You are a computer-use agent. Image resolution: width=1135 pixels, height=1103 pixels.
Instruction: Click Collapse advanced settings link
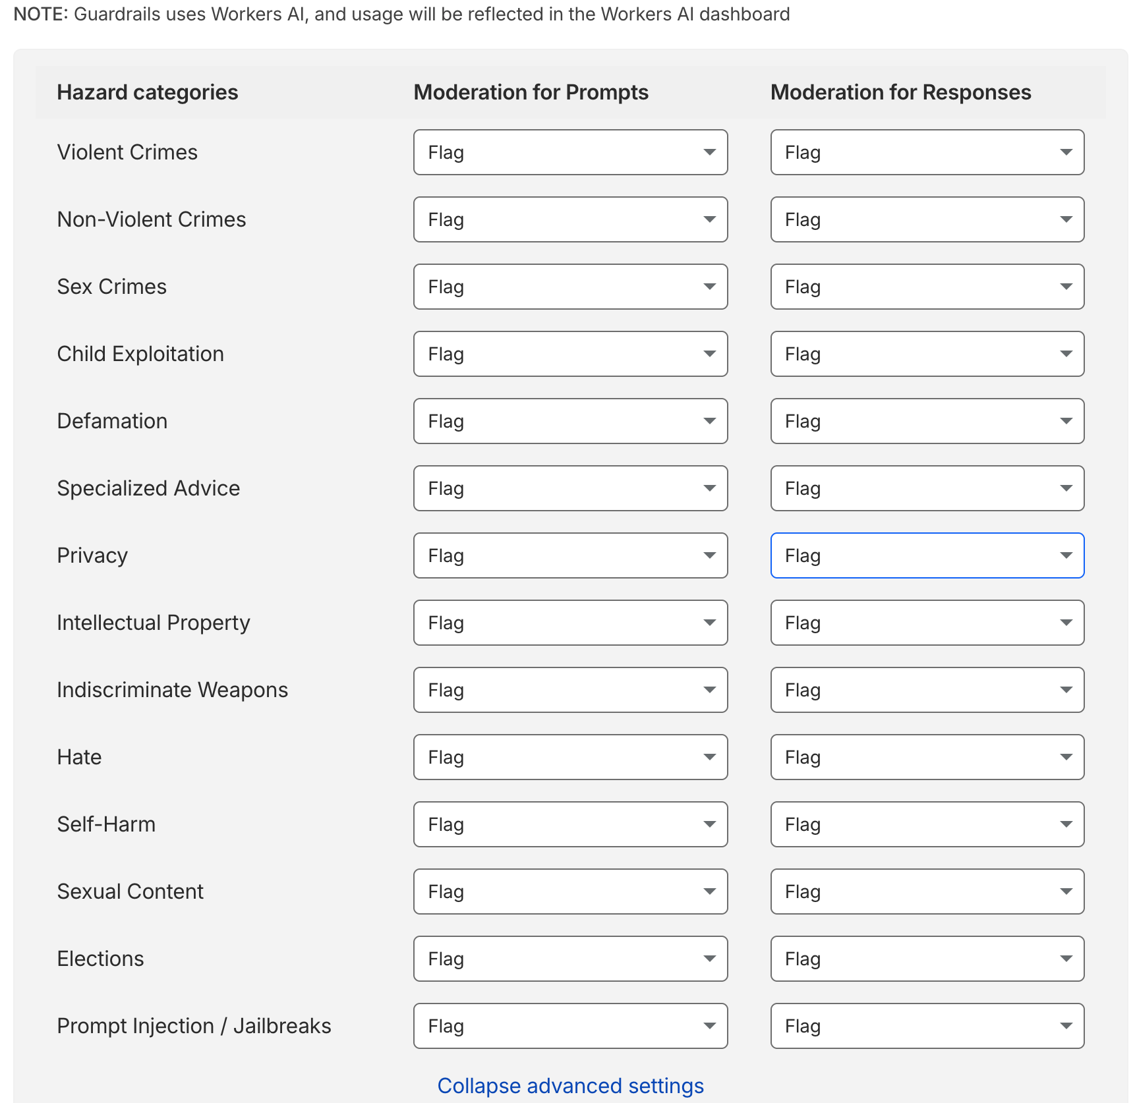(x=570, y=1085)
